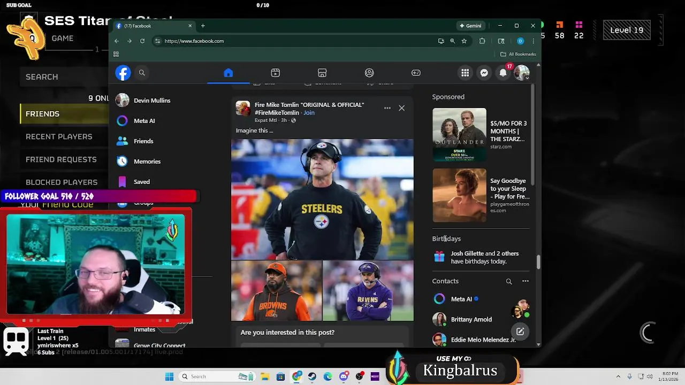
Task: Open Facebook search magnifier
Action: tap(142, 73)
